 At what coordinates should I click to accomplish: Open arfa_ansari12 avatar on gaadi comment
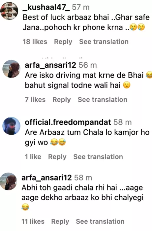pos(9,181)
